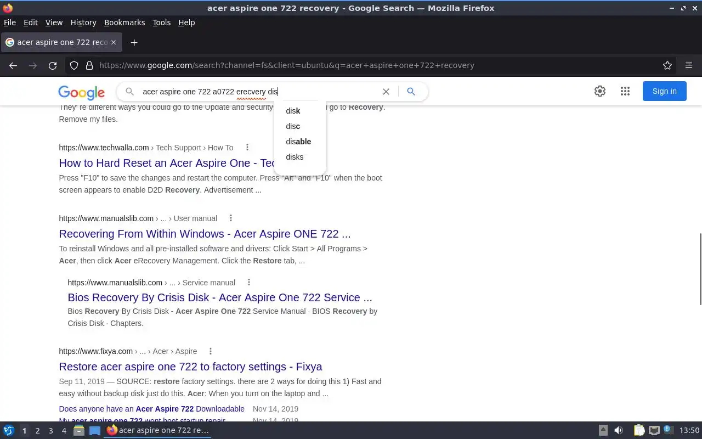Screen dimensions: 702x439
Task: Open more options for the User manual result
Action: [x=231, y=218]
